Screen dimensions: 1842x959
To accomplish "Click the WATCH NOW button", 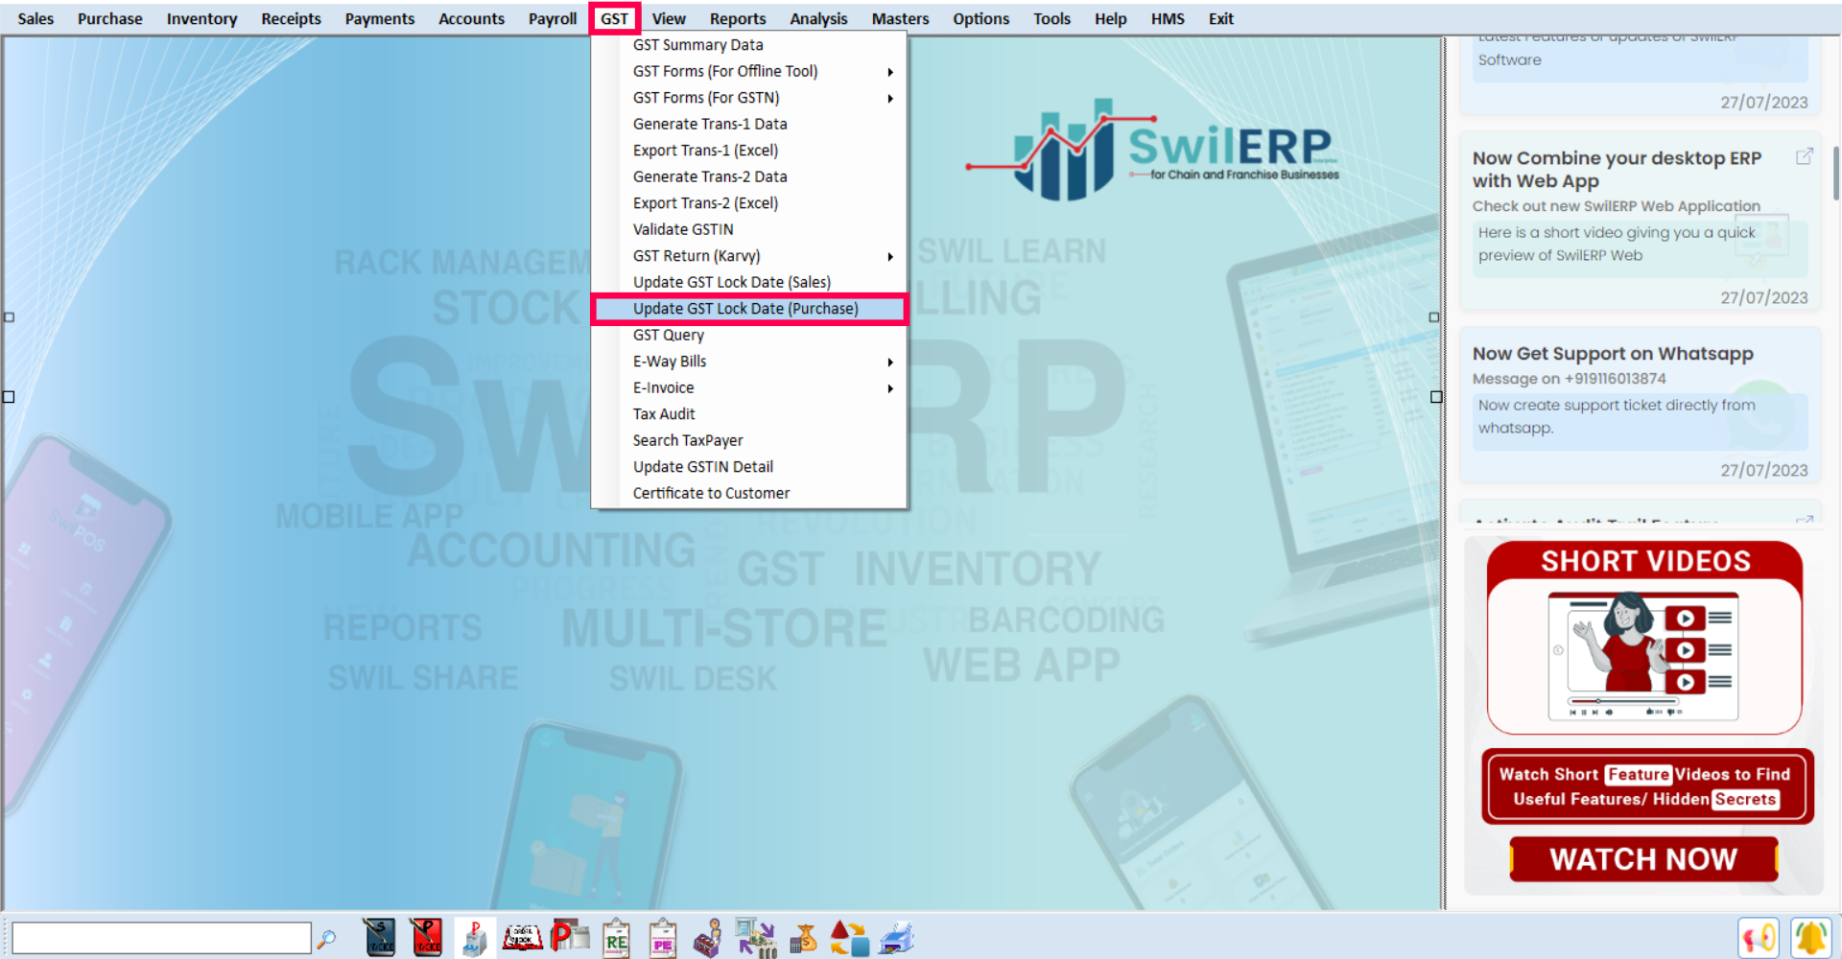I will coord(1643,859).
